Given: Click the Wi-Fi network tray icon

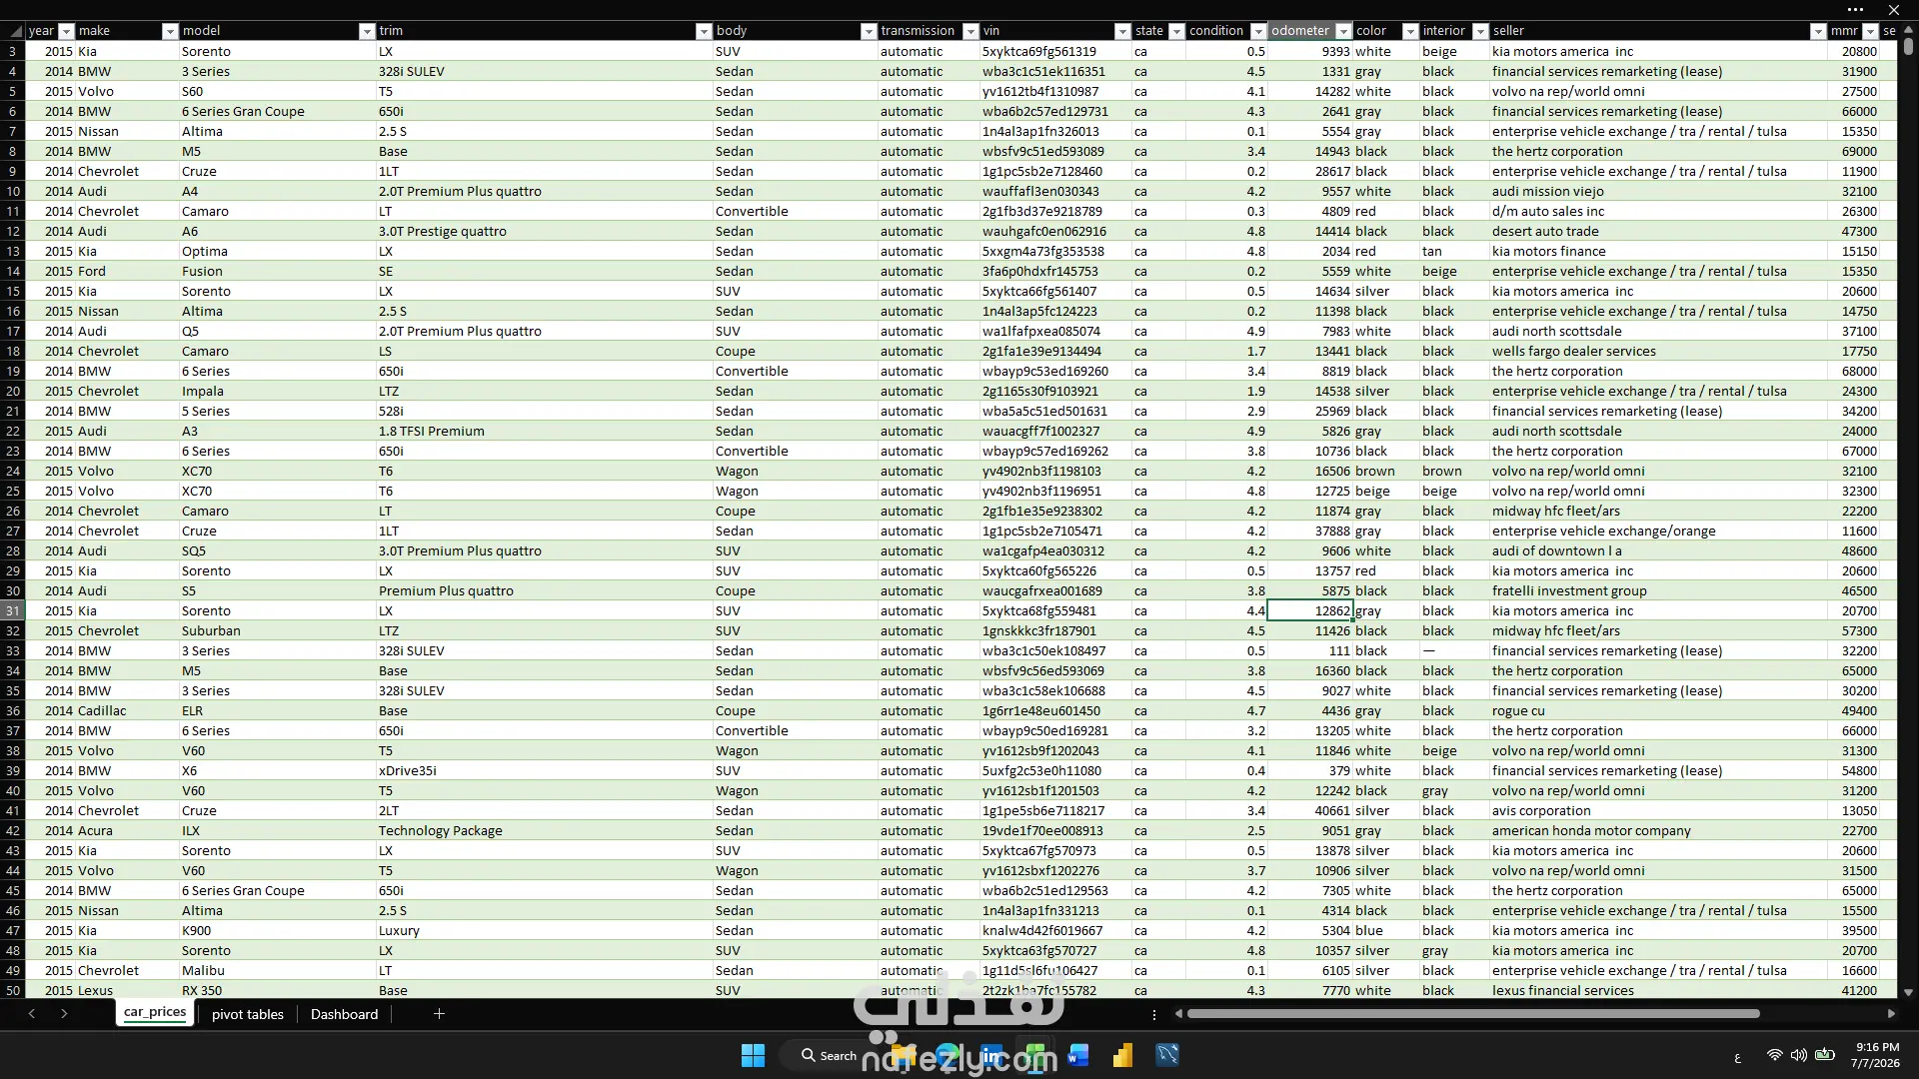Looking at the screenshot, I should point(1774,1055).
